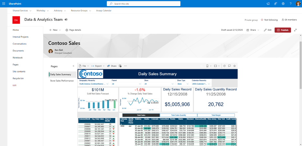Image resolution: width=302 pixels, height=146 pixels.
Task: Open the Workday navigation menu
Action: pos(43,11)
